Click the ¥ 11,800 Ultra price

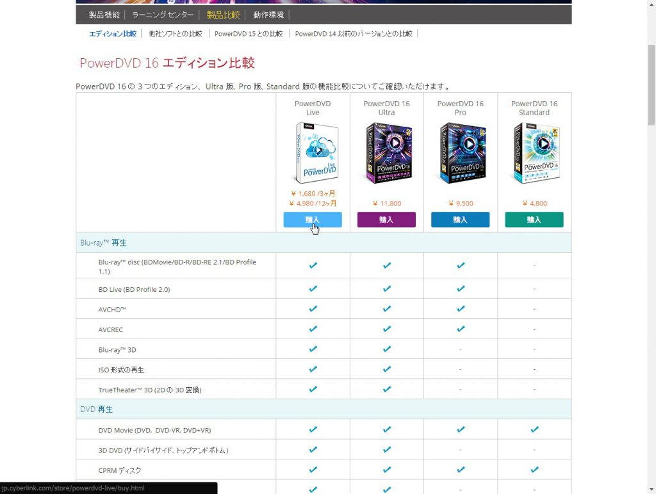387,203
